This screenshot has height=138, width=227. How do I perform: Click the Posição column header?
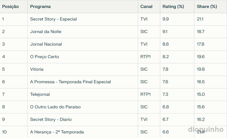10,6
